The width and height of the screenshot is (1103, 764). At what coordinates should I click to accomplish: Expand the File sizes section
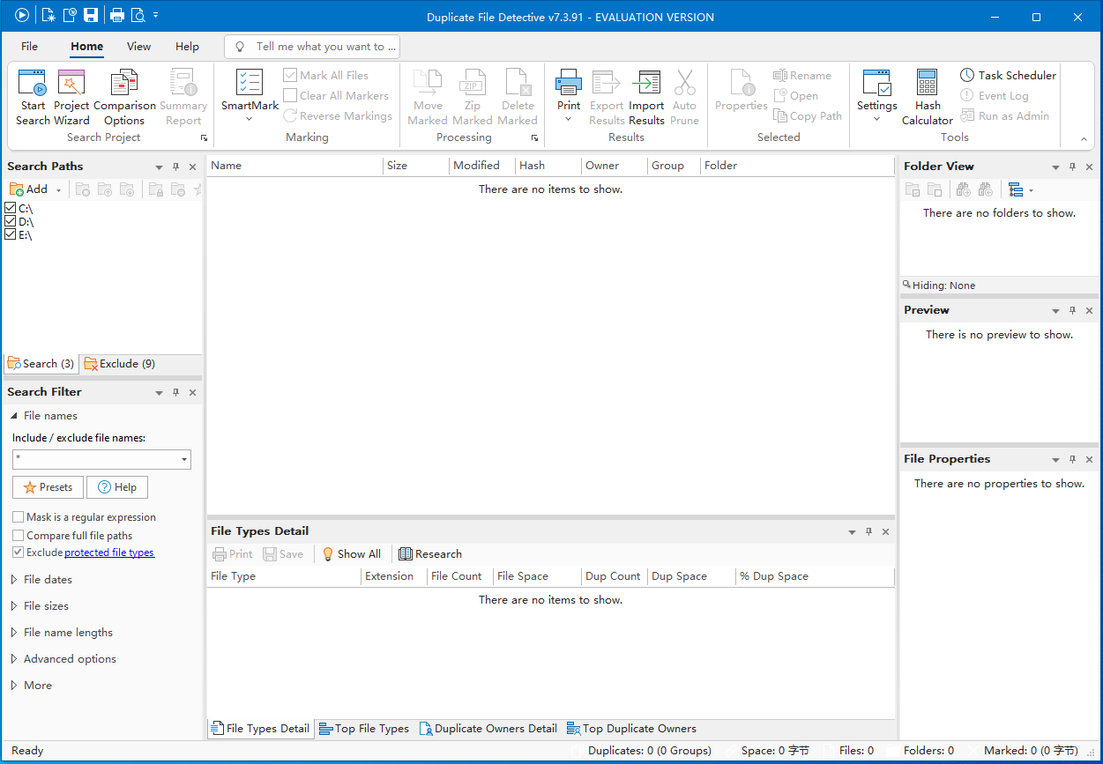click(14, 606)
